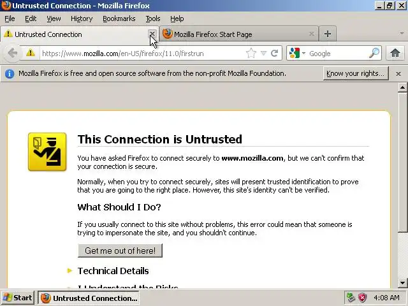Reload the current page
The height and width of the screenshot is (306, 408).
[x=275, y=54]
